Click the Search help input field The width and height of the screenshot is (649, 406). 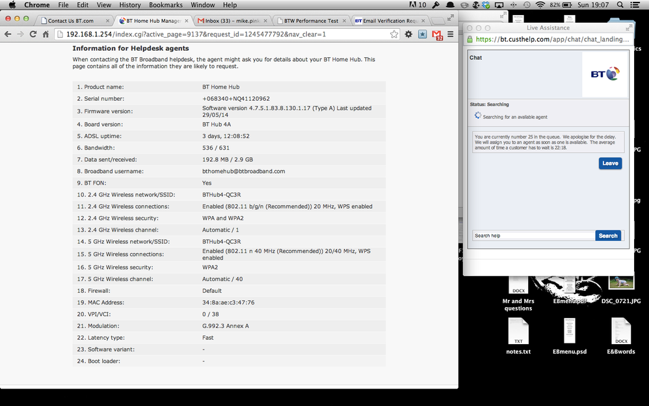[533, 236]
